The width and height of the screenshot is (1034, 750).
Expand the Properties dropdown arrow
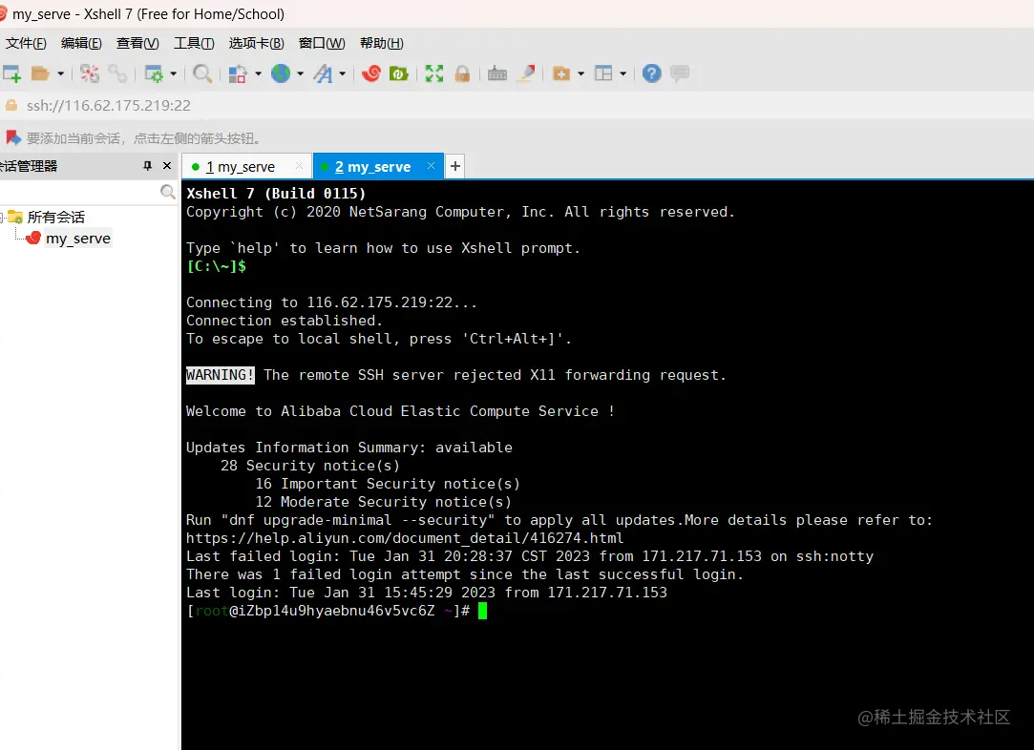point(174,73)
